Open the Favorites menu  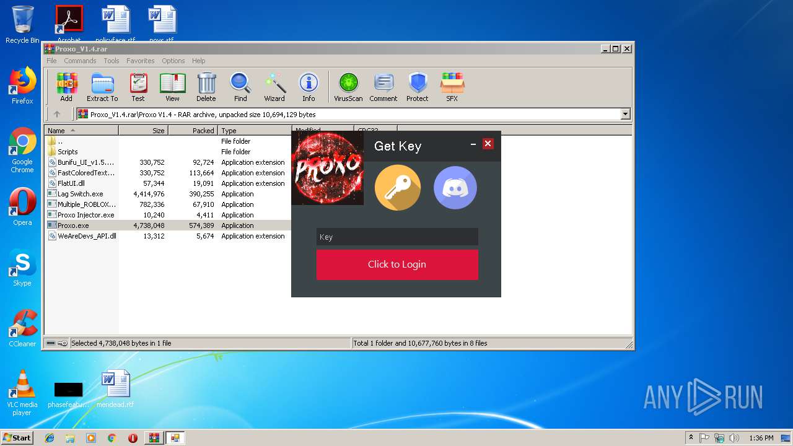141,61
